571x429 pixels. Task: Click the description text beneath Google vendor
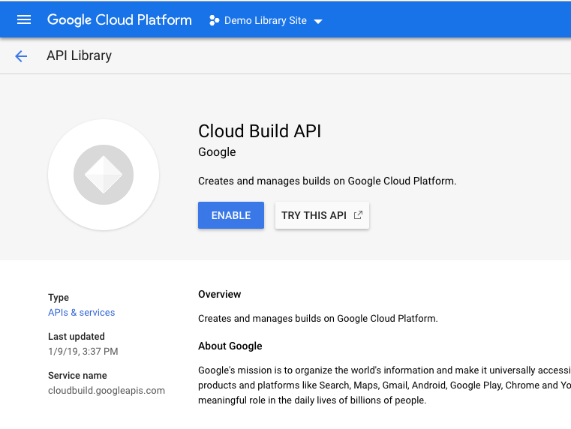pyautogui.click(x=326, y=181)
